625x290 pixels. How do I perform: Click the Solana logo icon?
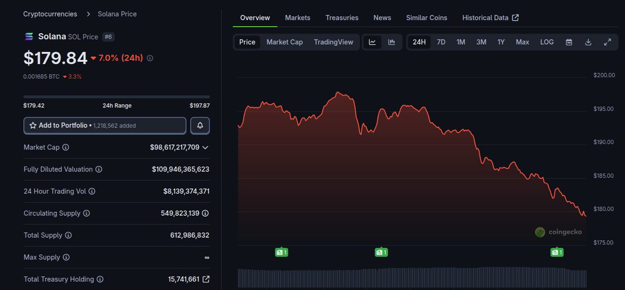(29, 36)
